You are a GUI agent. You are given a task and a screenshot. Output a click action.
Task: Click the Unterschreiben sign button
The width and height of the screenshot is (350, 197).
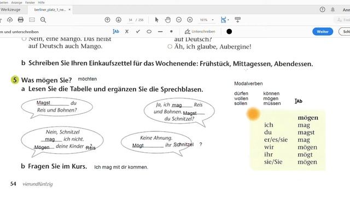[200, 32]
